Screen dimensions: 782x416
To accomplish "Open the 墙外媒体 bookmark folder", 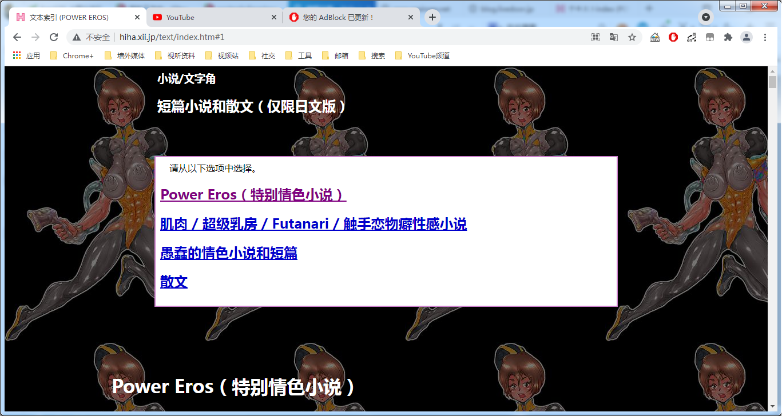I will pos(125,56).
